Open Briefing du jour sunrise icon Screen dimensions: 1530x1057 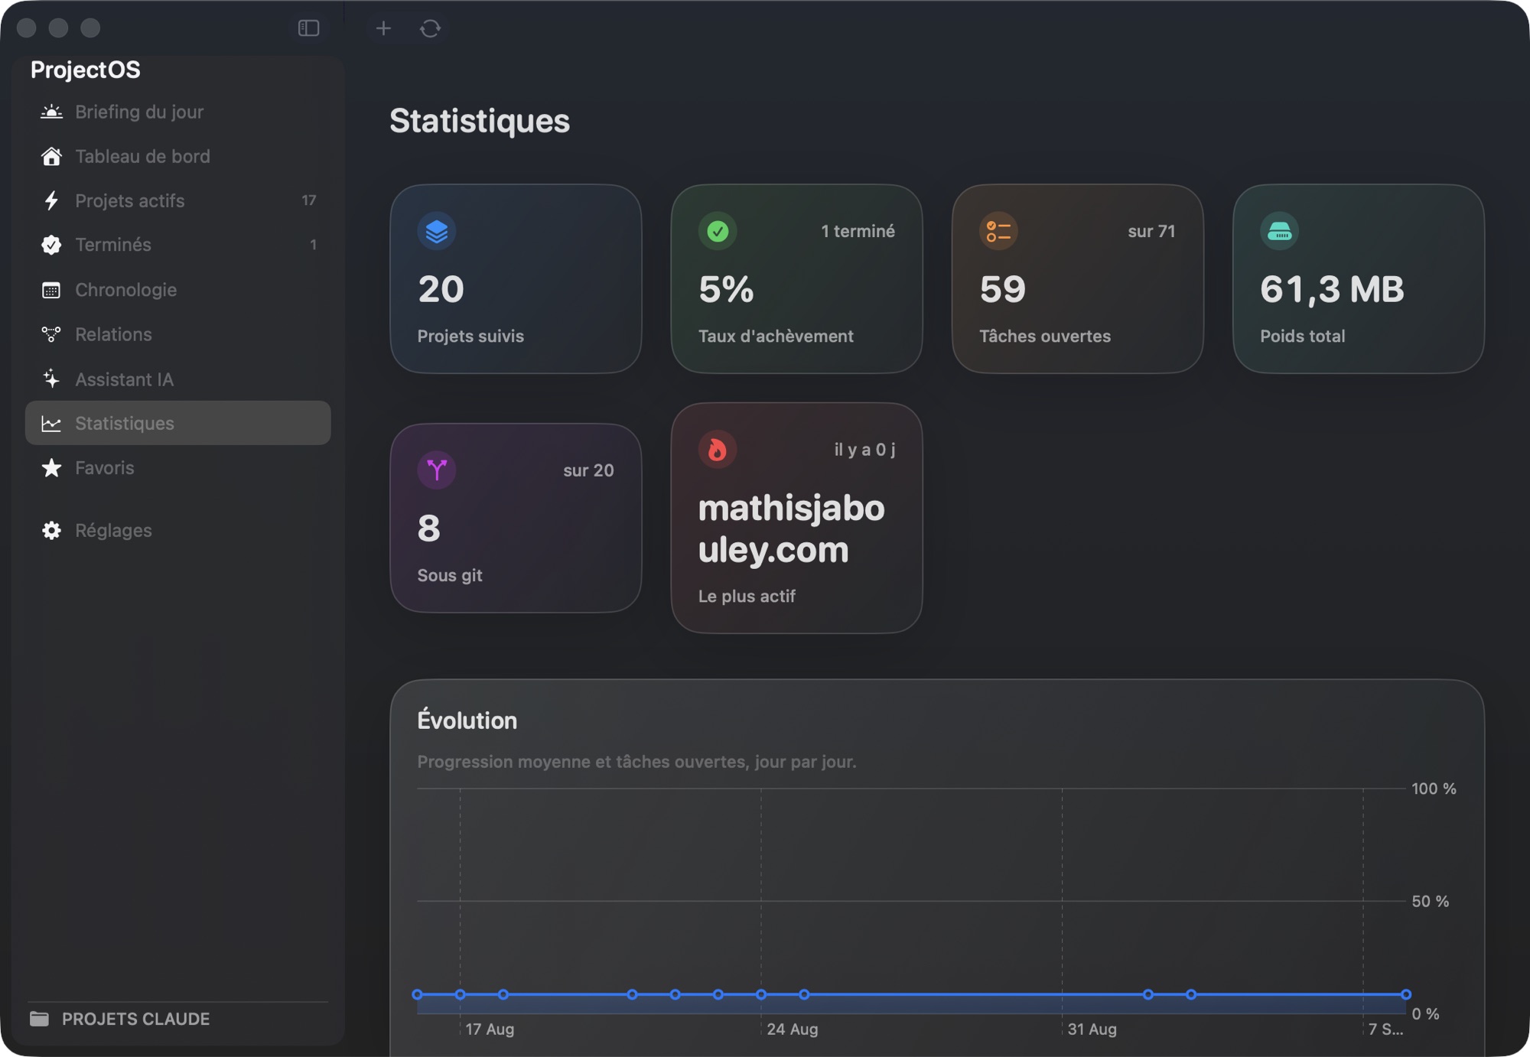click(x=51, y=112)
